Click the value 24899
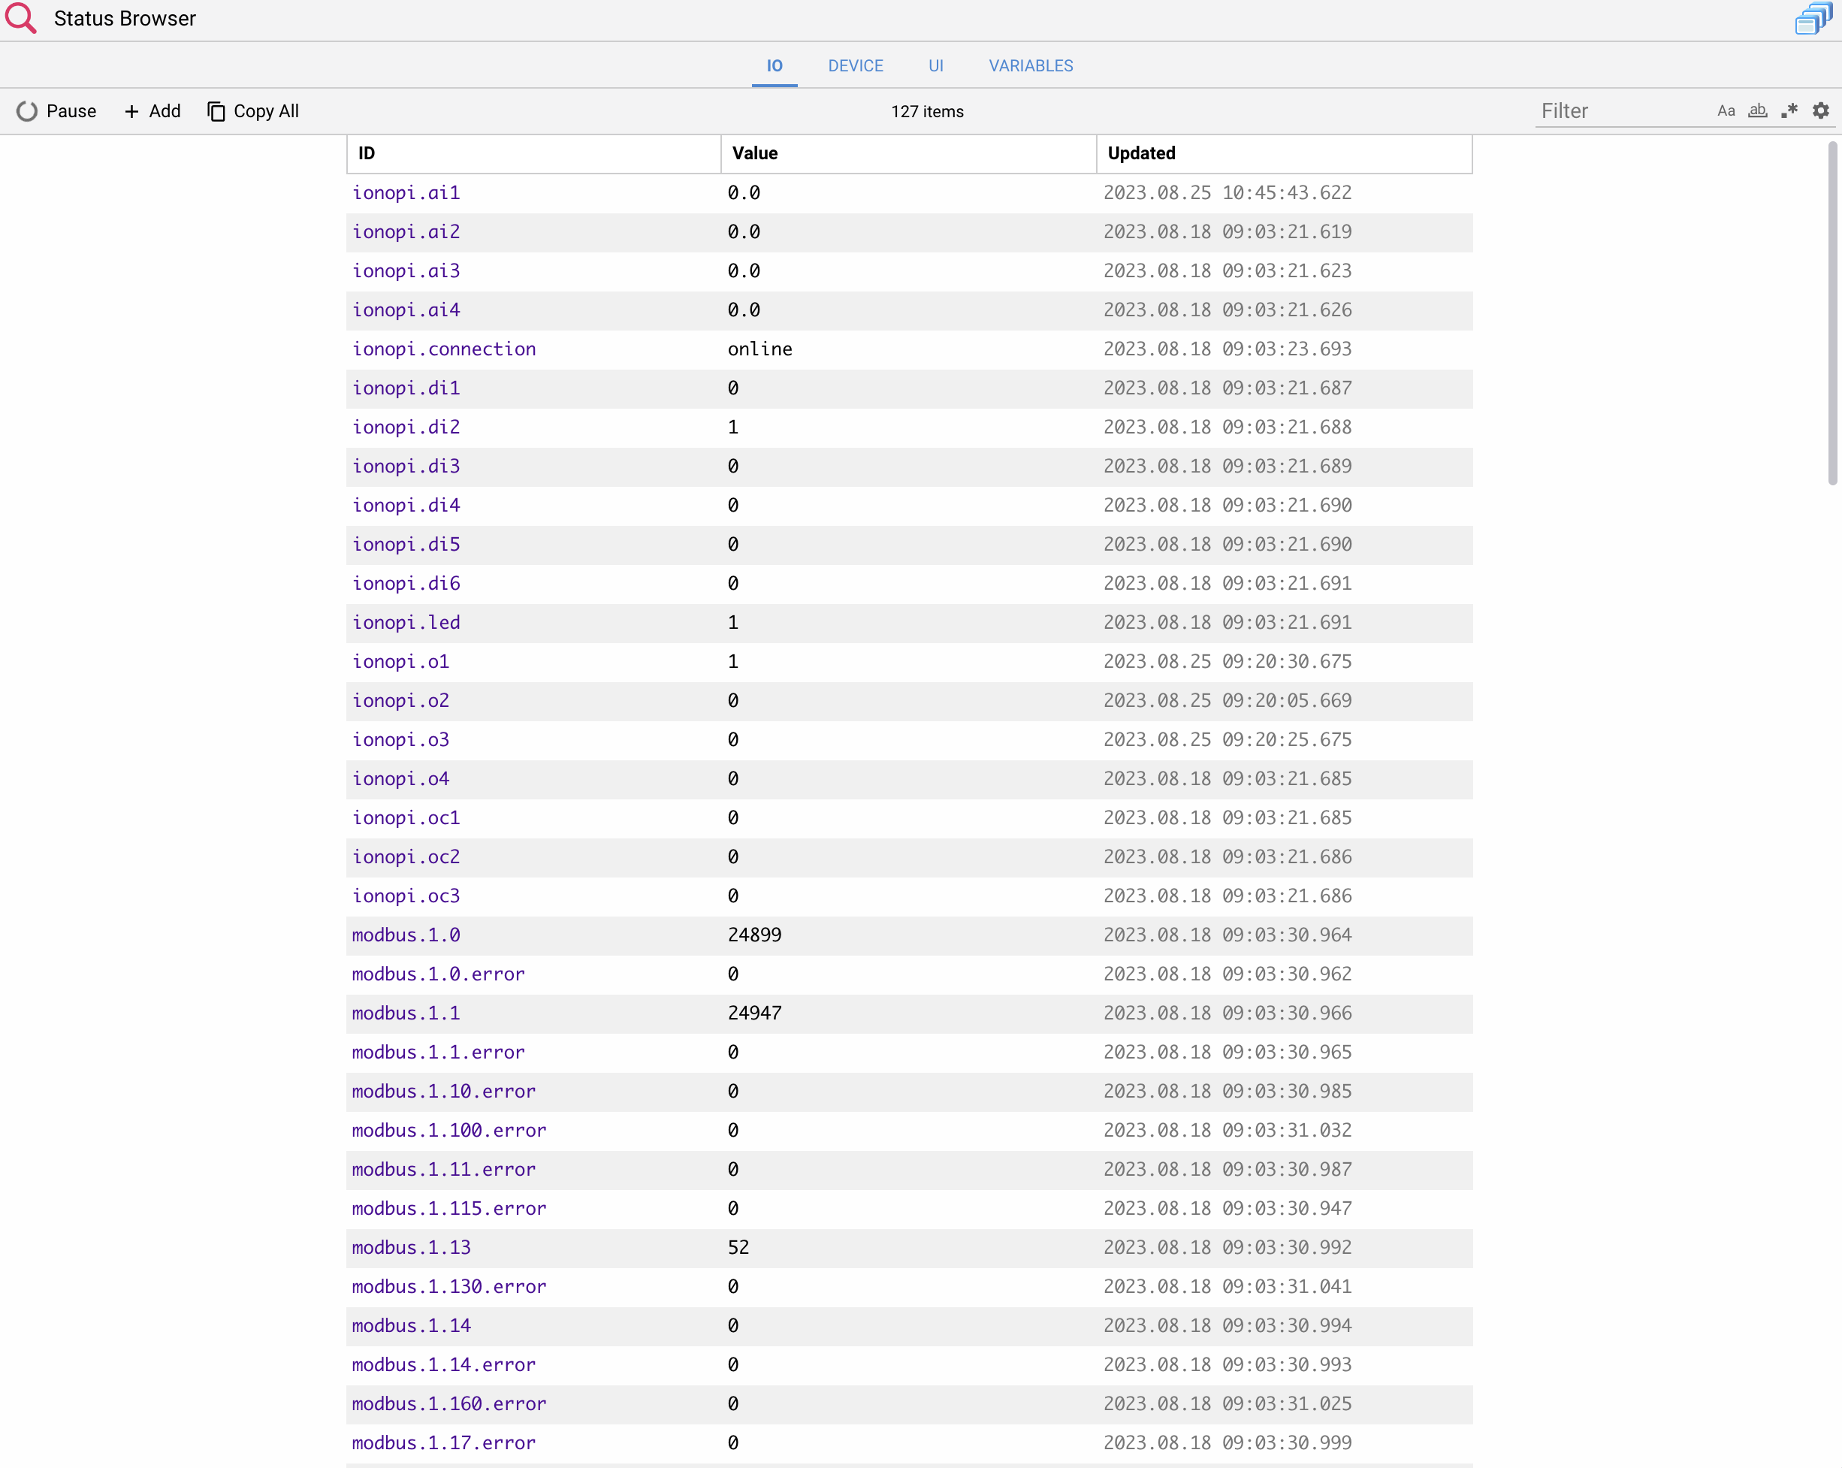Screen dimensions: 1842x1468 [754, 935]
